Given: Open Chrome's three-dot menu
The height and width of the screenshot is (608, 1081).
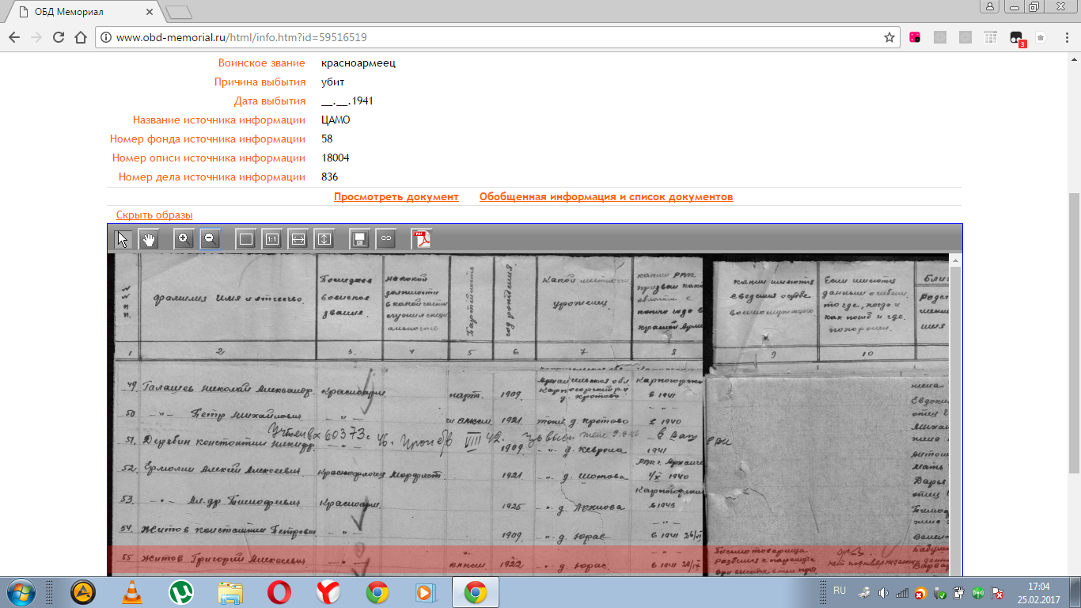Looking at the screenshot, I should [1065, 37].
